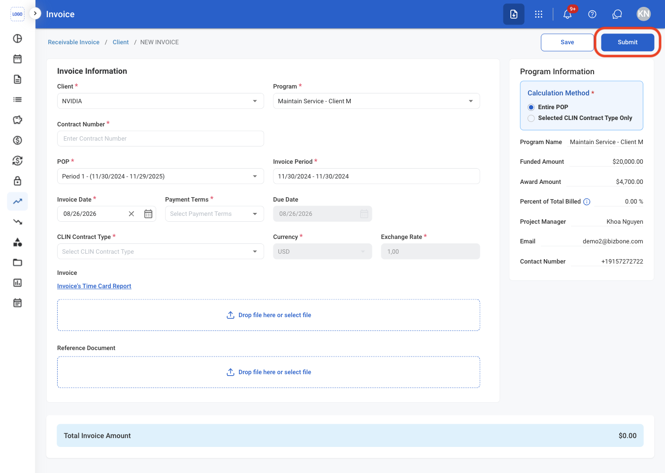Click the Submit button
The height and width of the screenshot is (473, 665).
point(628,42)
